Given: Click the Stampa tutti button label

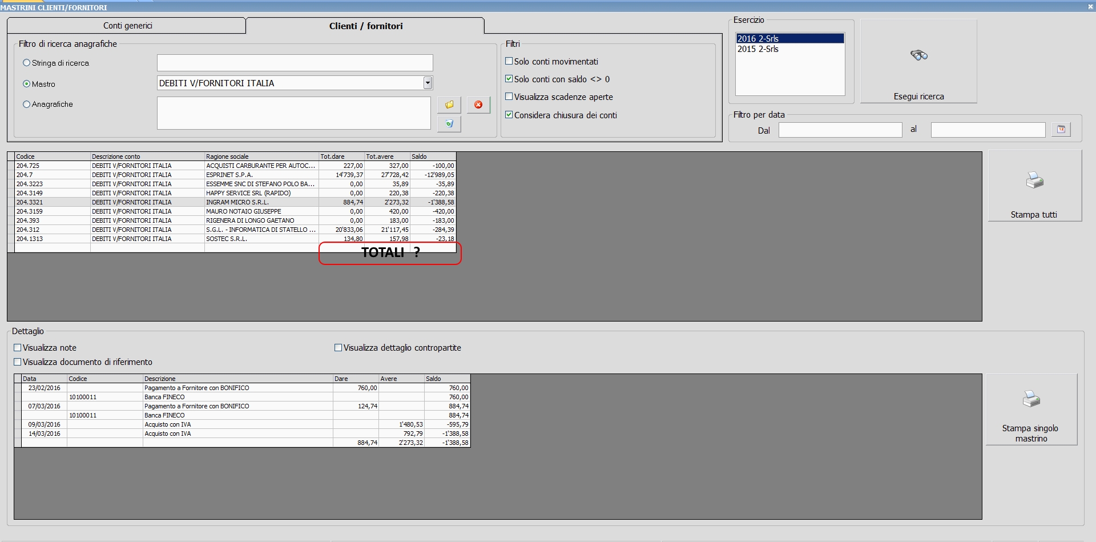Looking at the screenshot, I should 1034,215.
